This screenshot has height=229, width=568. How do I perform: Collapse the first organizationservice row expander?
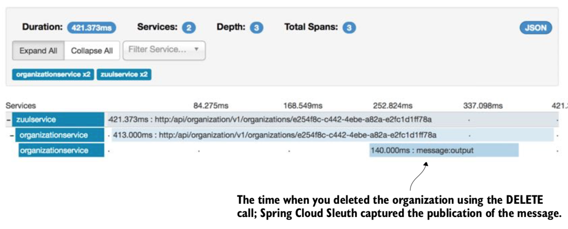coord(12,135)
